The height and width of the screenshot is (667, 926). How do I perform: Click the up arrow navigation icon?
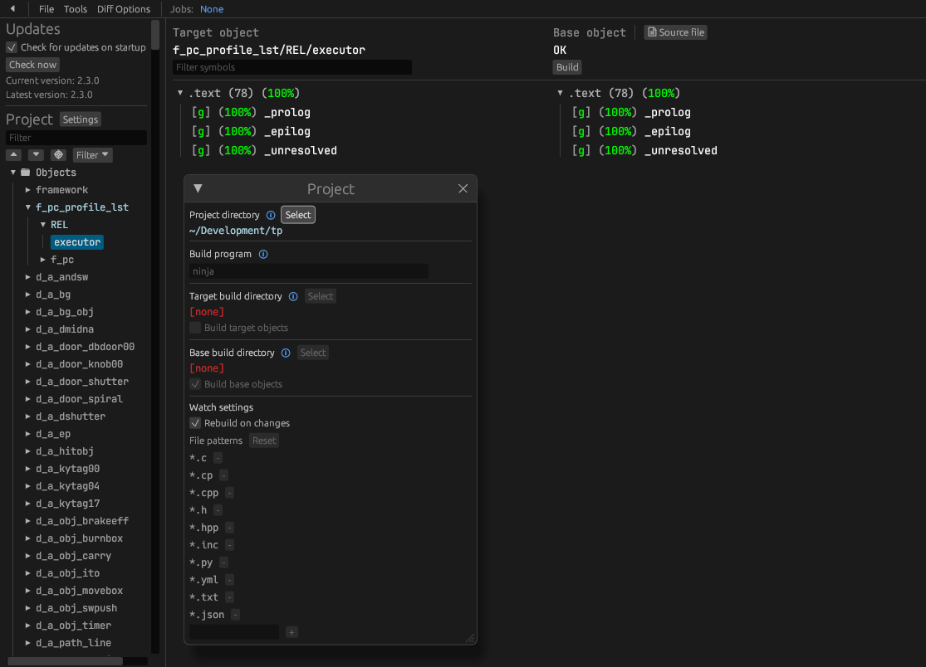(x=13, y=154)
